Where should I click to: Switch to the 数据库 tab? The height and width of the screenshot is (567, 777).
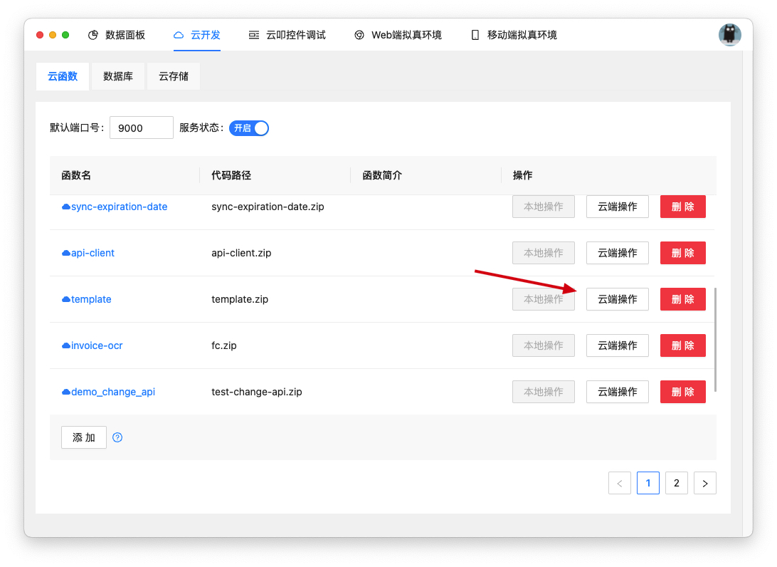(x=117, y=76)
